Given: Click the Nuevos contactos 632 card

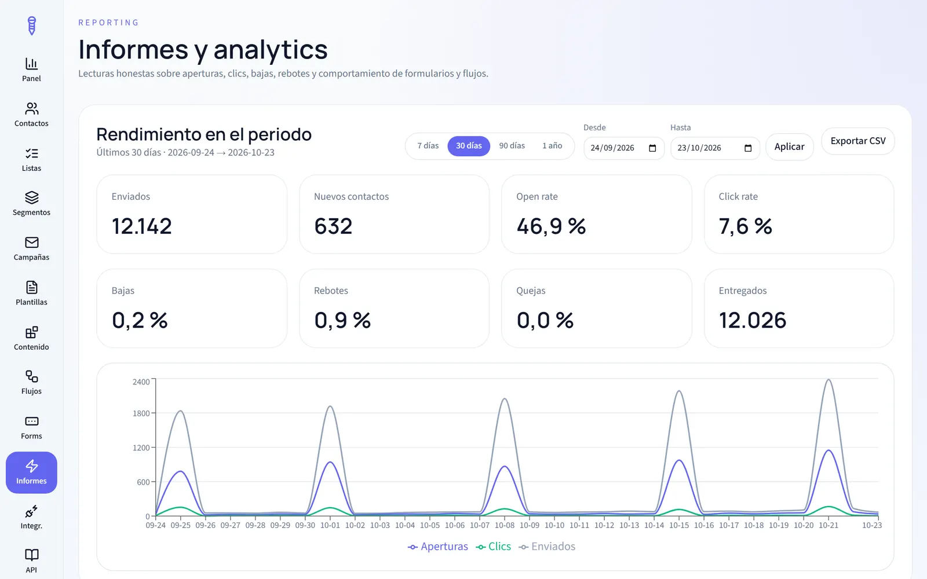Looking at the screenshot, I should [394, 214].
